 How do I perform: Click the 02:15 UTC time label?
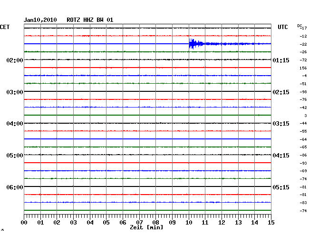(281, 92)
